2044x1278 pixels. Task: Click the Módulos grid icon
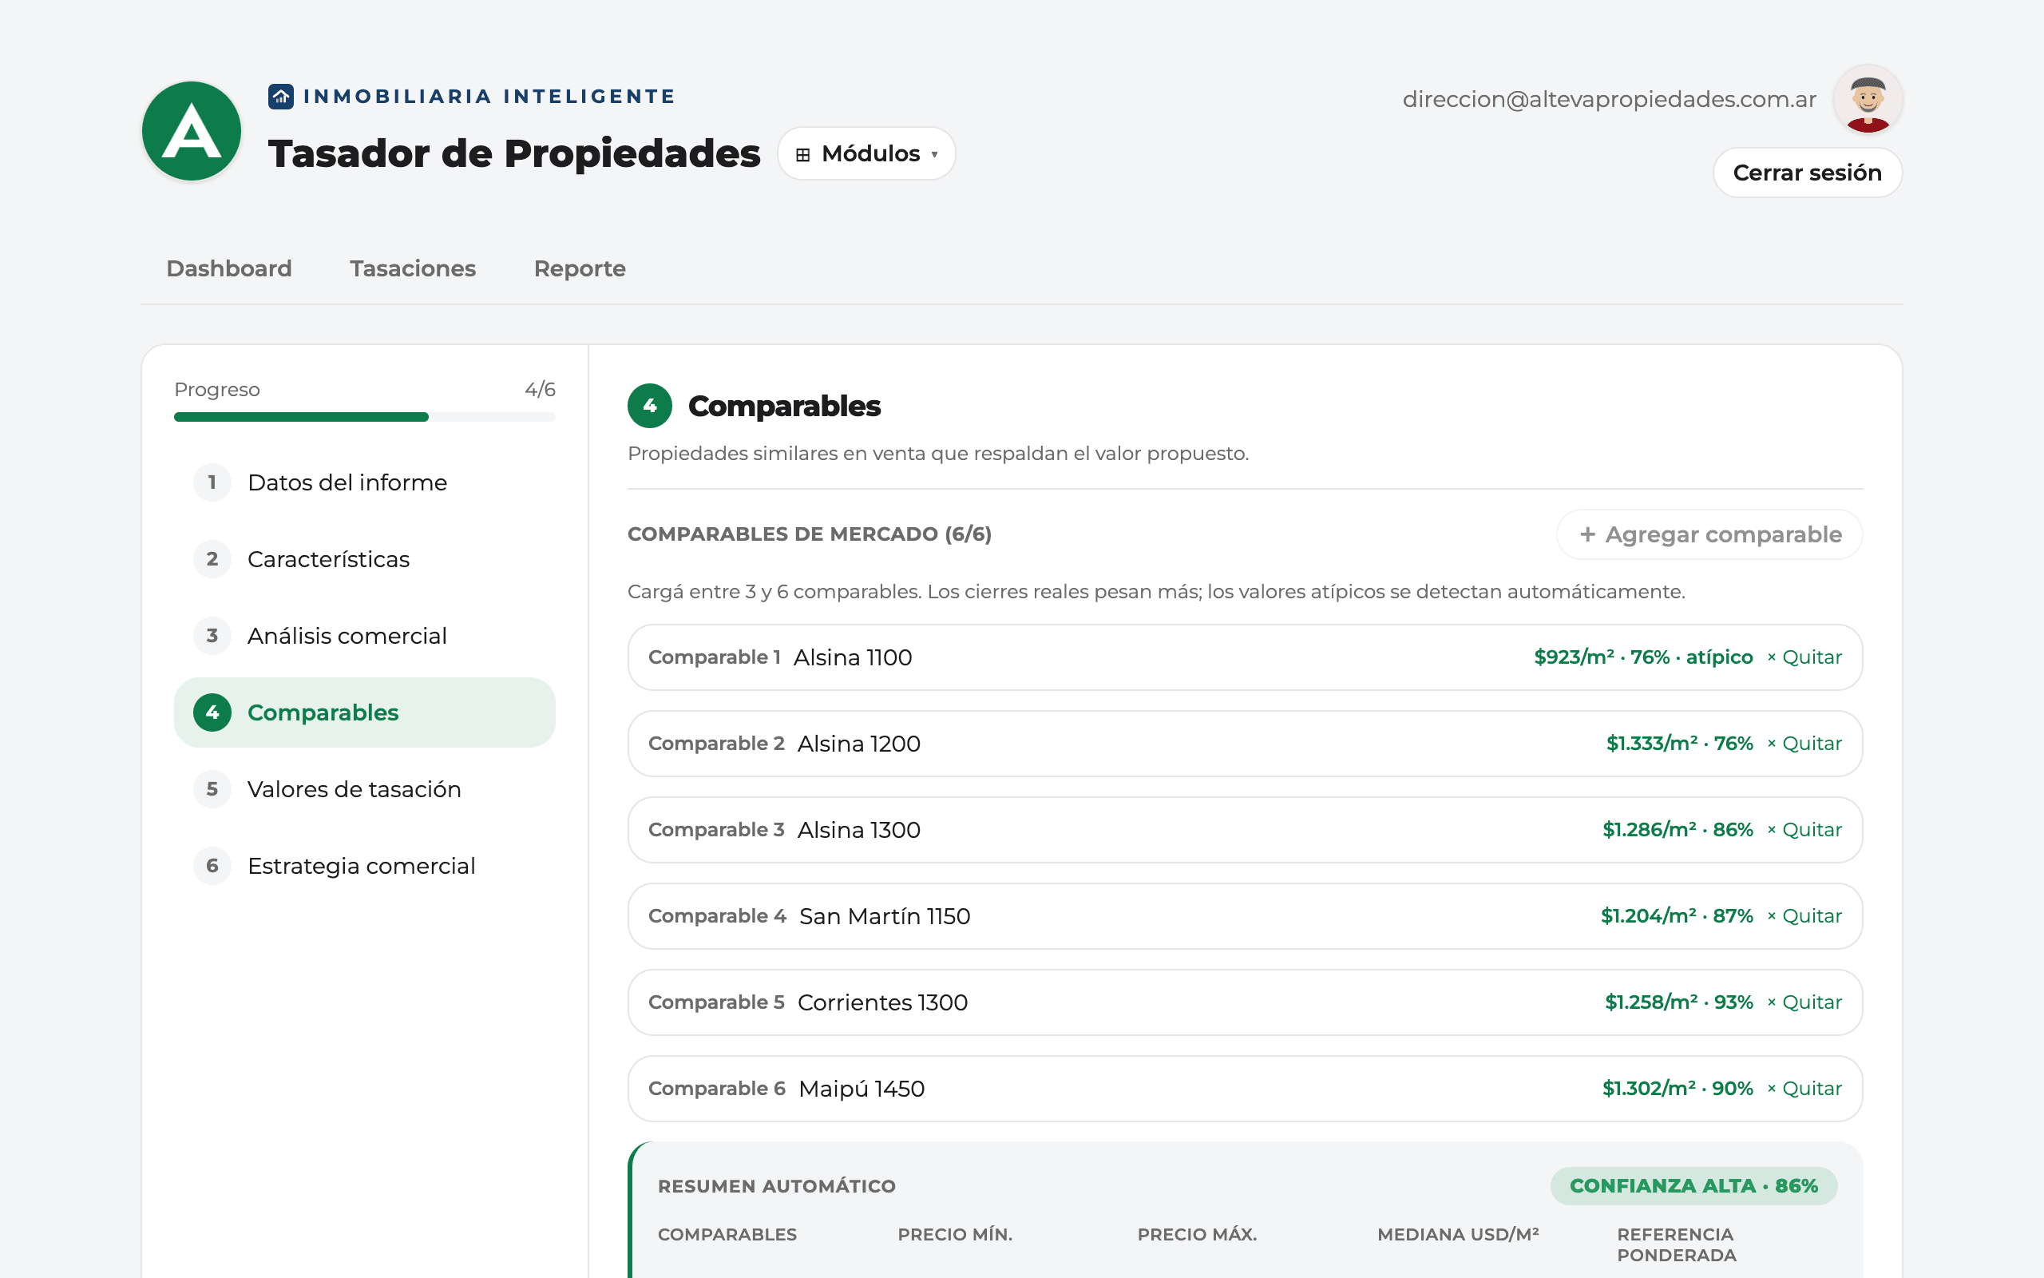[802, 155]
